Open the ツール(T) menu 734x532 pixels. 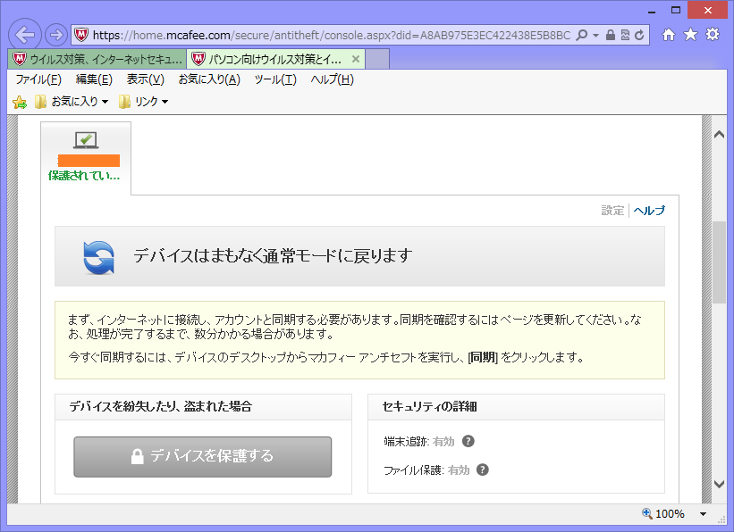(275, 79)
